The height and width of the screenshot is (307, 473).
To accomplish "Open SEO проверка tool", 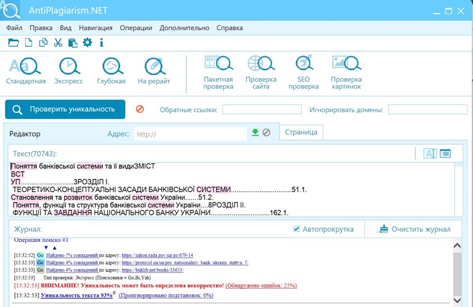I will pyautogui.click(x=304, y=72).
